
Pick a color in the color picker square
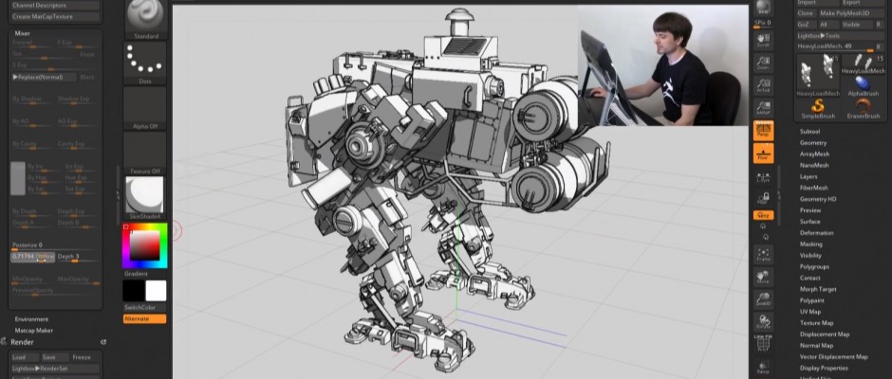point(147,245)
